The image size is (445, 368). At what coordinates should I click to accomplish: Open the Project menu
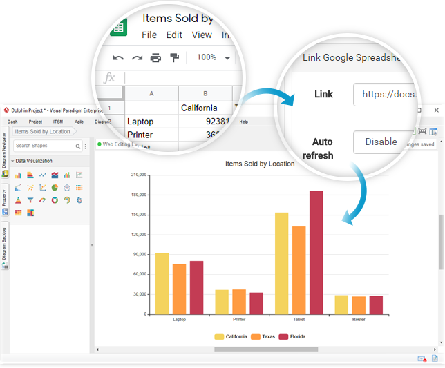click(35, 122)
